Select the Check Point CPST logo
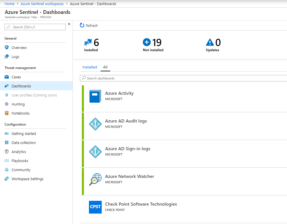Viewport: 287px width, 224px height. (95, 207)
